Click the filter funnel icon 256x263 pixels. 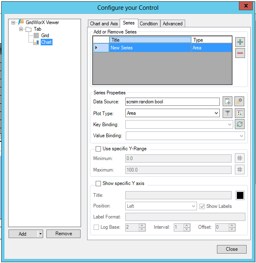228,113
